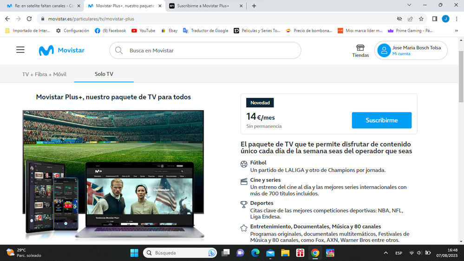This screenshot has height=261, width=464.
Task: Open Windows Start menu
Action: tap(134, 253)
